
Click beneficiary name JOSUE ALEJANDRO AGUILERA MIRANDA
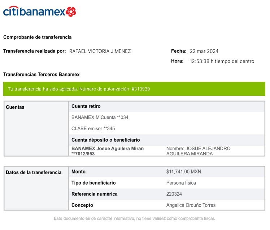(199, 151)
